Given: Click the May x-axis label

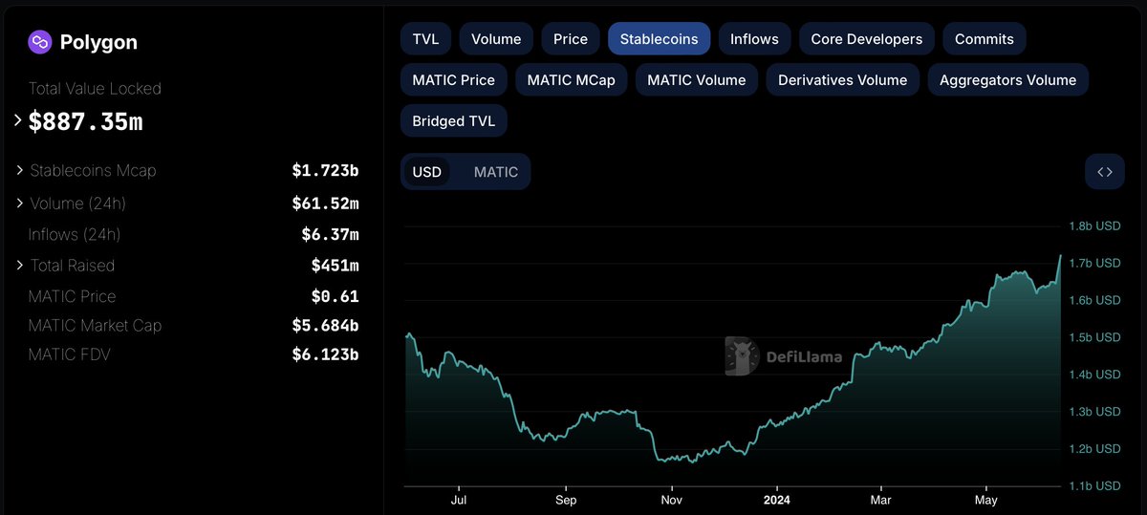Looking at the screenshot, I should (985, 500).
